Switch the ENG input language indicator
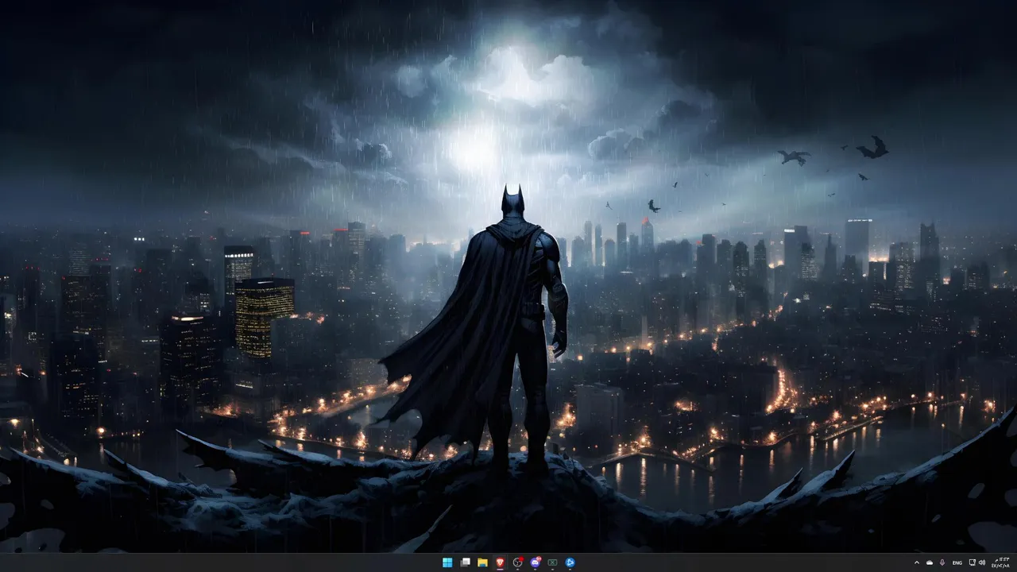 tap(957, 562)
